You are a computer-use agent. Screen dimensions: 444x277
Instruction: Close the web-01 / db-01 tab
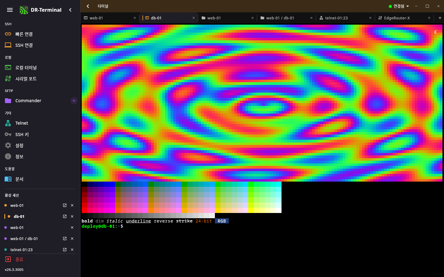[x=311, y=18]
